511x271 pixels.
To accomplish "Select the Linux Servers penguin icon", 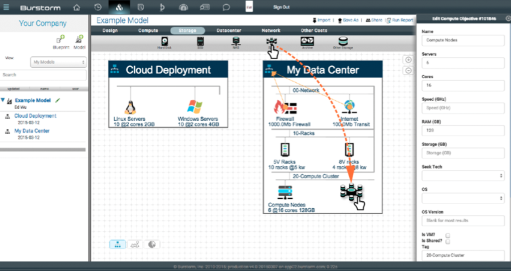I will tap(130, 107).
